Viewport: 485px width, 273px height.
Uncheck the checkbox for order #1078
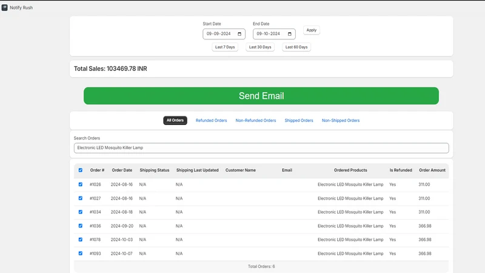tap(81, 240)
